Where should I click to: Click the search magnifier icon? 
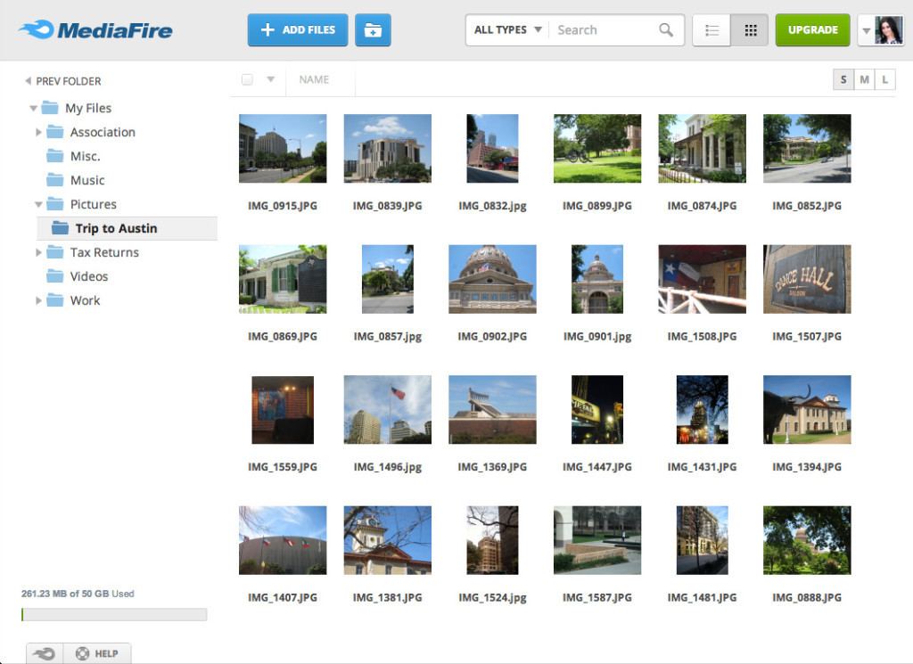665,29
